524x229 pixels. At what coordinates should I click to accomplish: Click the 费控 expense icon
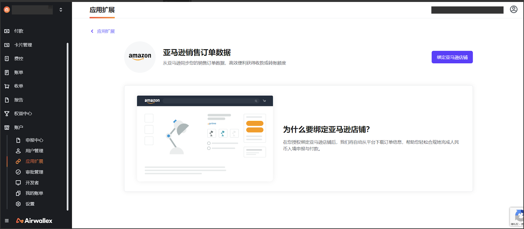pyautogui.click(x=7, y=59)
